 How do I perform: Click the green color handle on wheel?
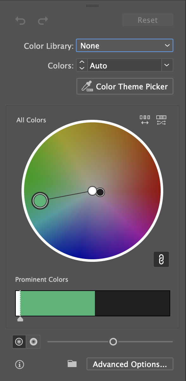[x=40, y=201]
